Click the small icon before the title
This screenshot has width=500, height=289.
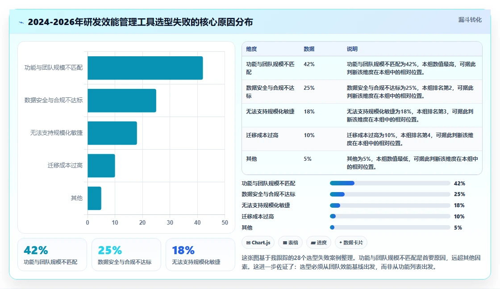21,22
